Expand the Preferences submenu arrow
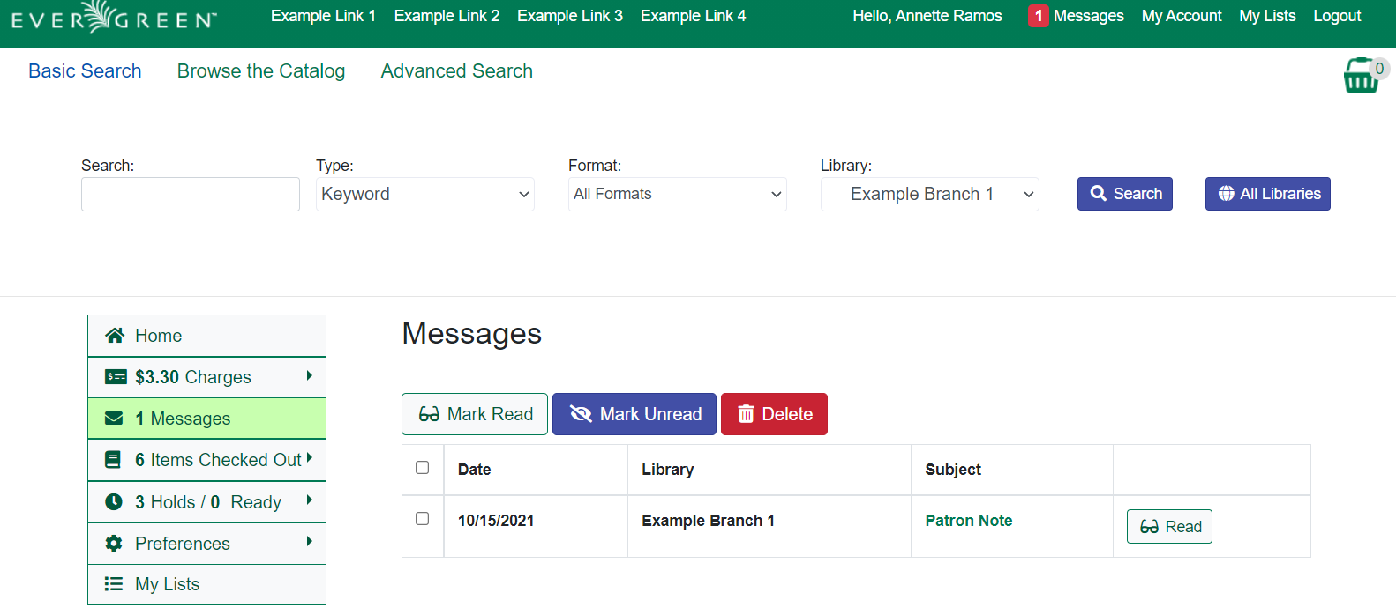Viewport: 1396px width, 615px height. 309,541
